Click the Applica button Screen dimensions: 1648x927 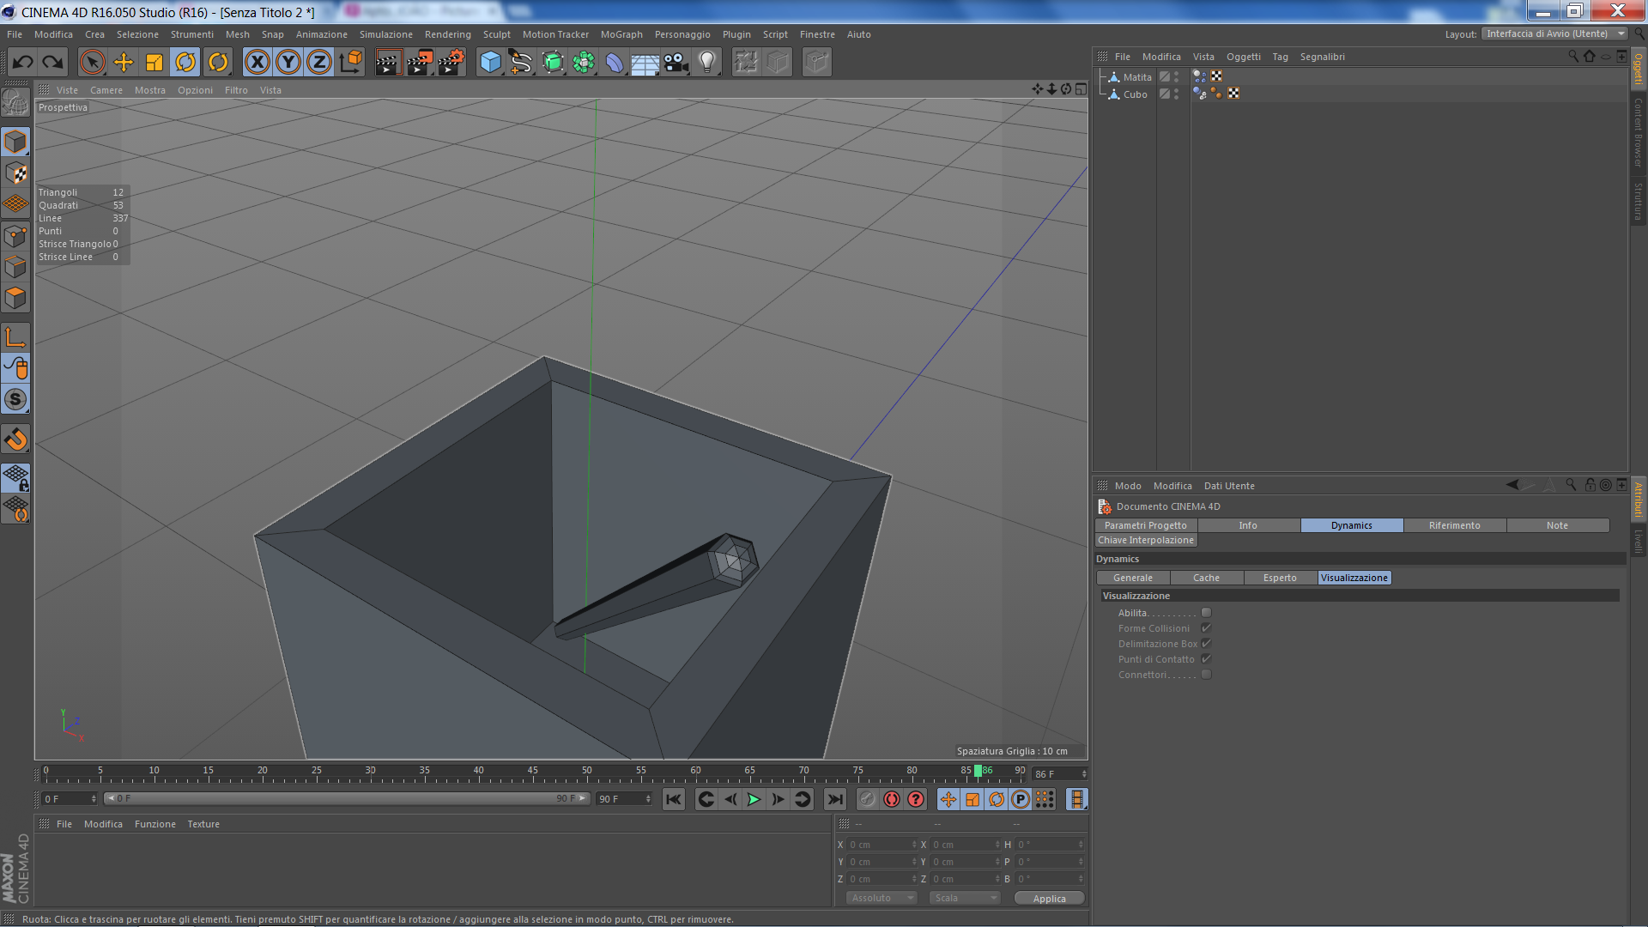pyautogui.click(x=1049, y=899)
